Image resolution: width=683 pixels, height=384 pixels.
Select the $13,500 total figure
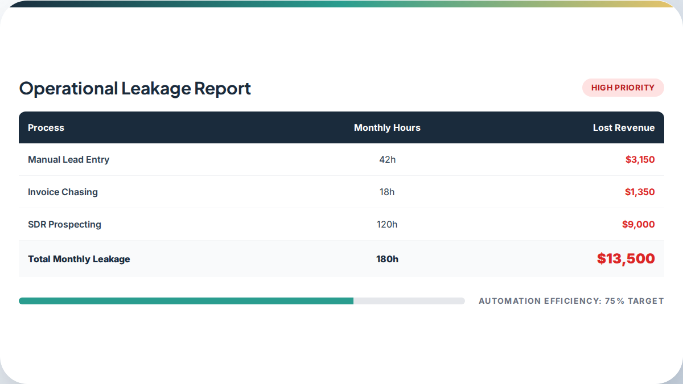(626, 259)
